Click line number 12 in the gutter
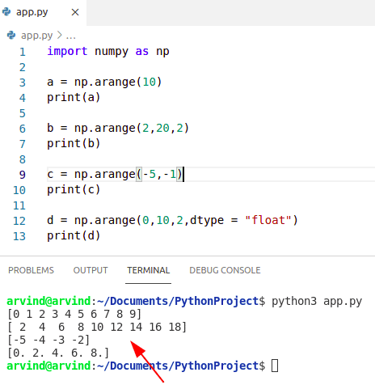Image resolution: width=375 pixels, height=385 pixels. (19, 221)
